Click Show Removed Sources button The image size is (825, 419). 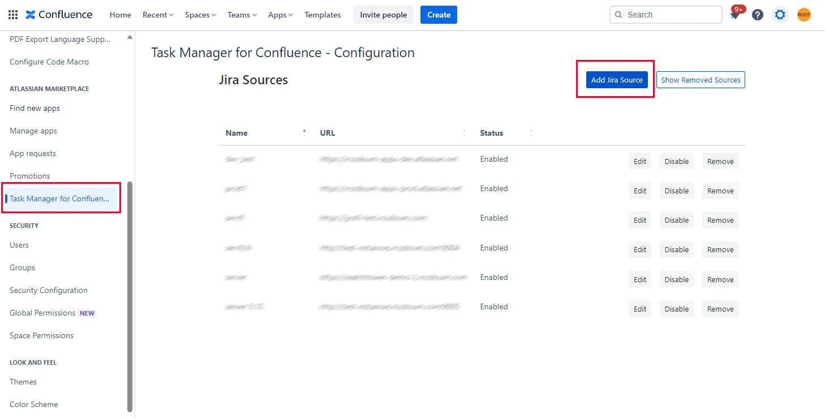coord(701,80)
